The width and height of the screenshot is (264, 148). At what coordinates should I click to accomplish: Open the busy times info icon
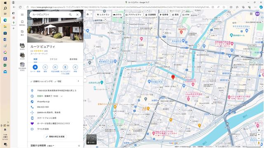coord(79,146)
